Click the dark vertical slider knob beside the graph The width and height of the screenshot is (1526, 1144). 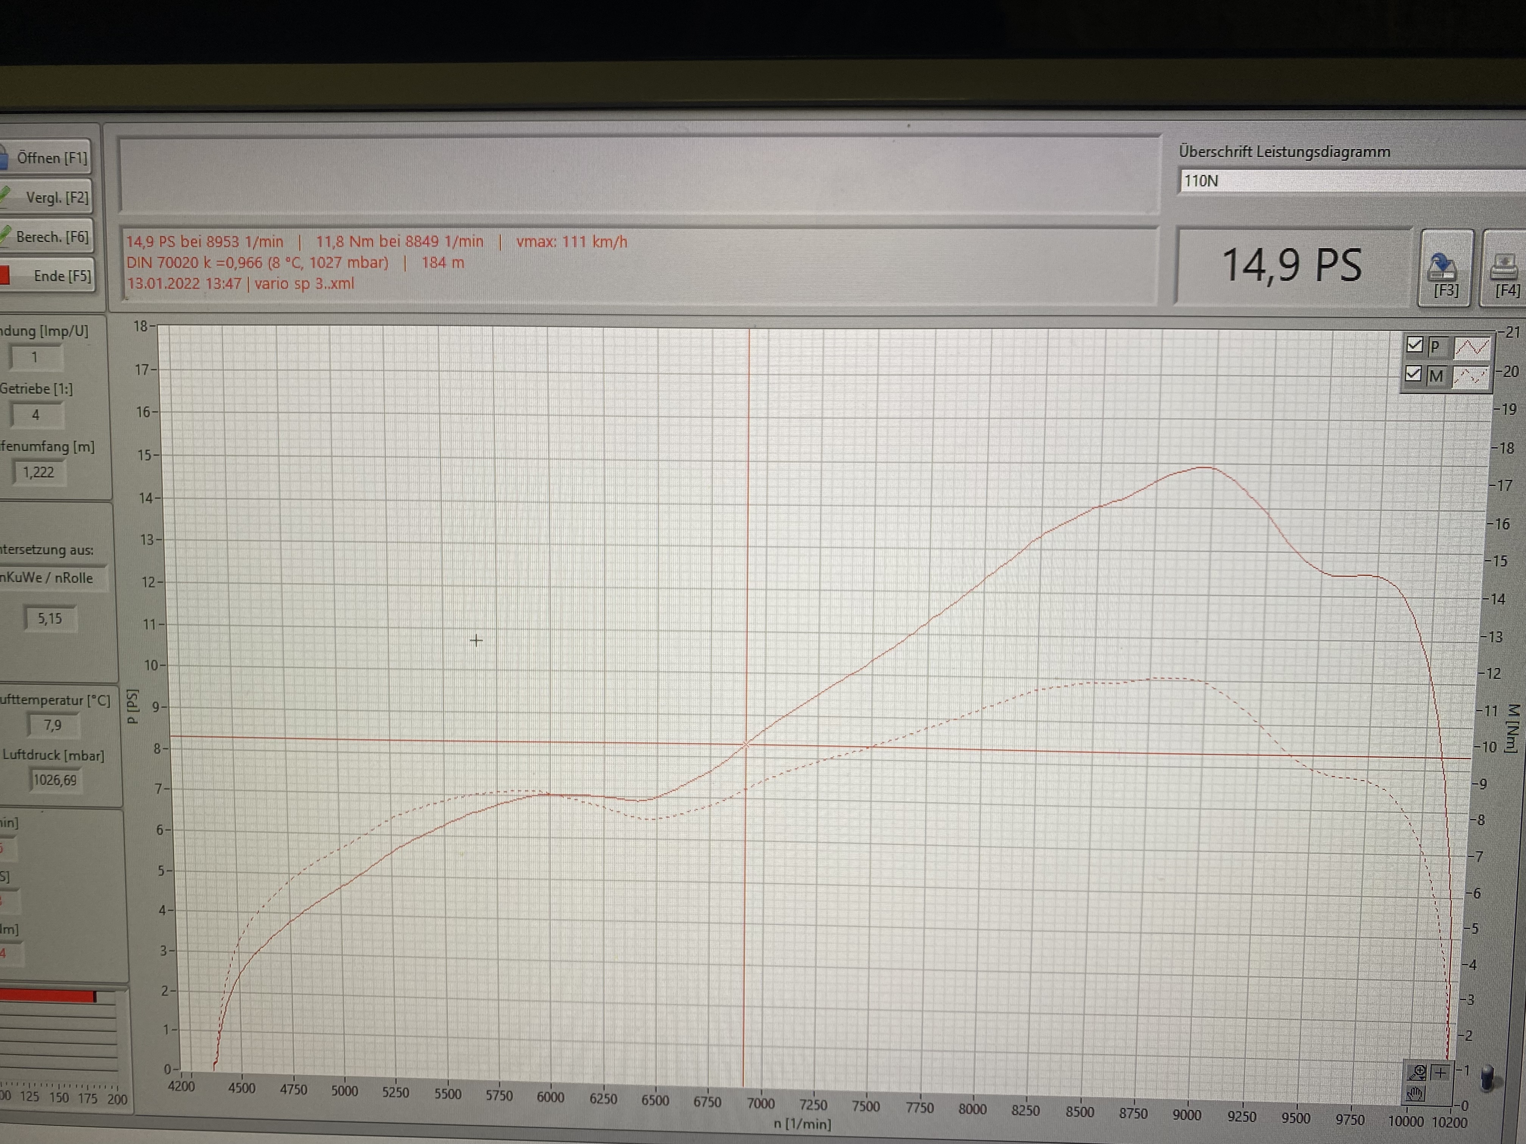(x=1488, y=1079)
